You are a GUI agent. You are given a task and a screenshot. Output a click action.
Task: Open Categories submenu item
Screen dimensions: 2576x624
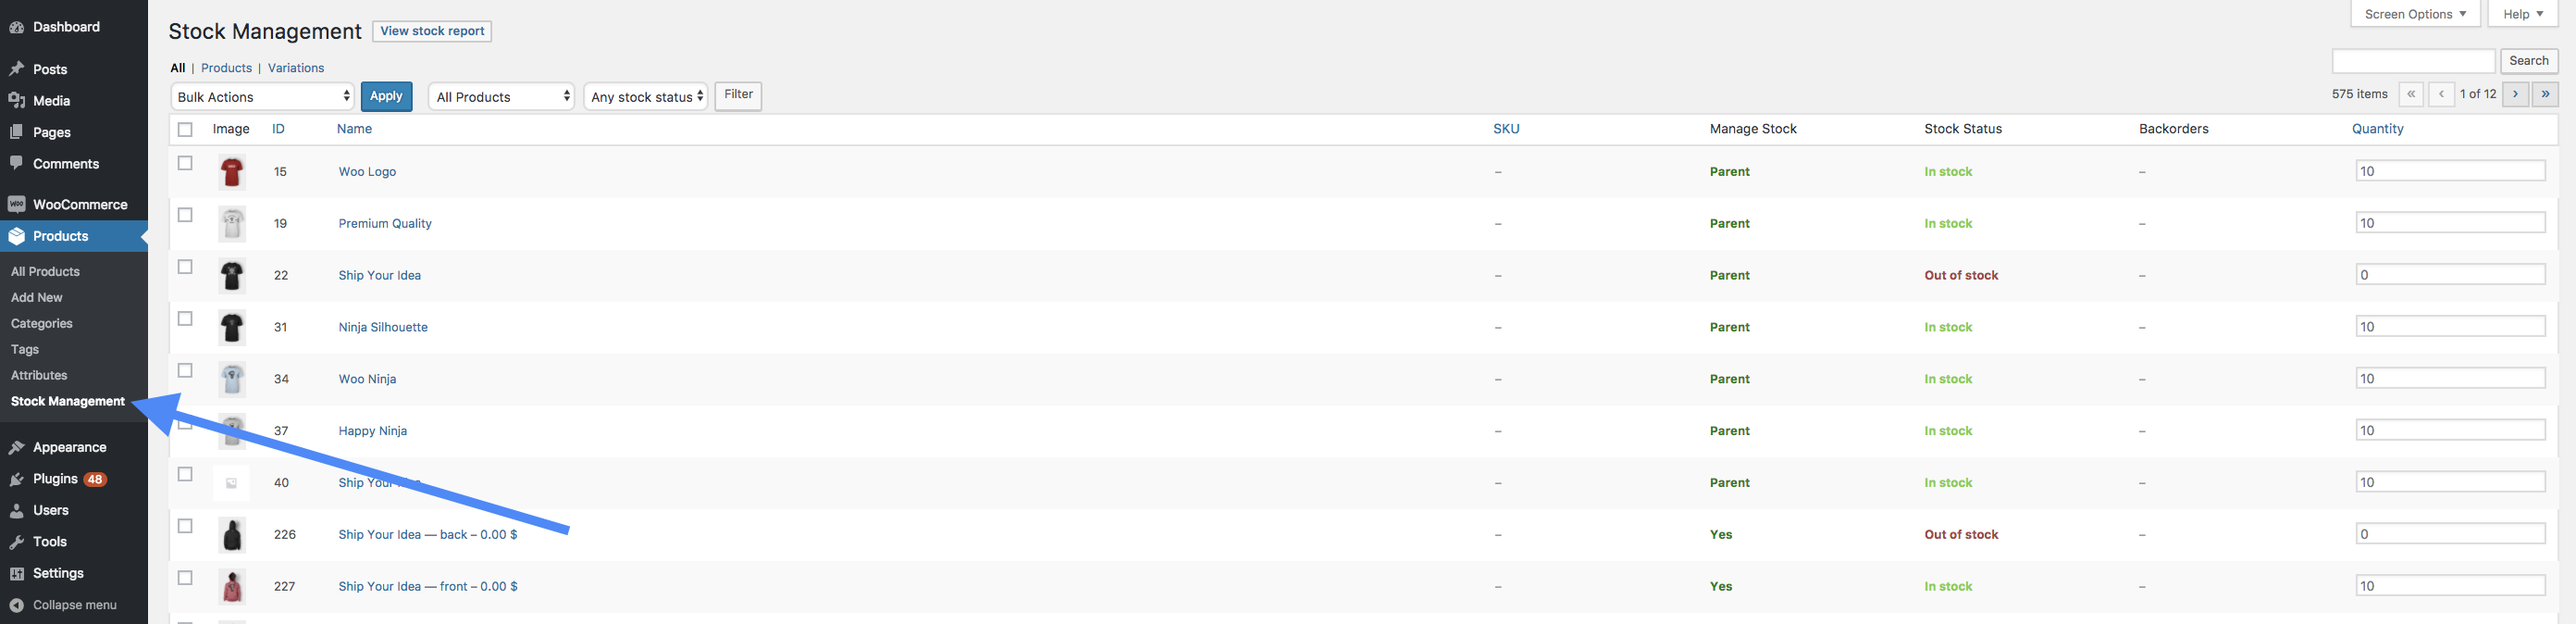42,323
